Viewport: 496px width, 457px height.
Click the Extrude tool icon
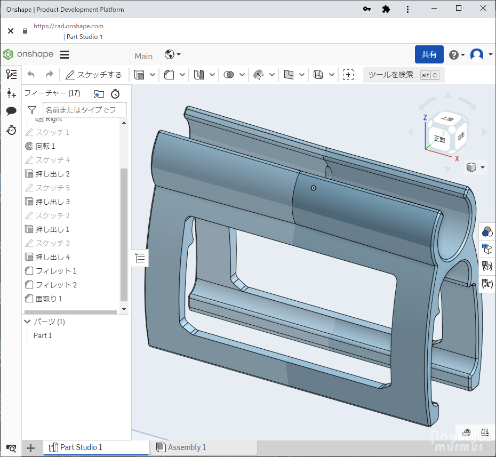[139, 75]
